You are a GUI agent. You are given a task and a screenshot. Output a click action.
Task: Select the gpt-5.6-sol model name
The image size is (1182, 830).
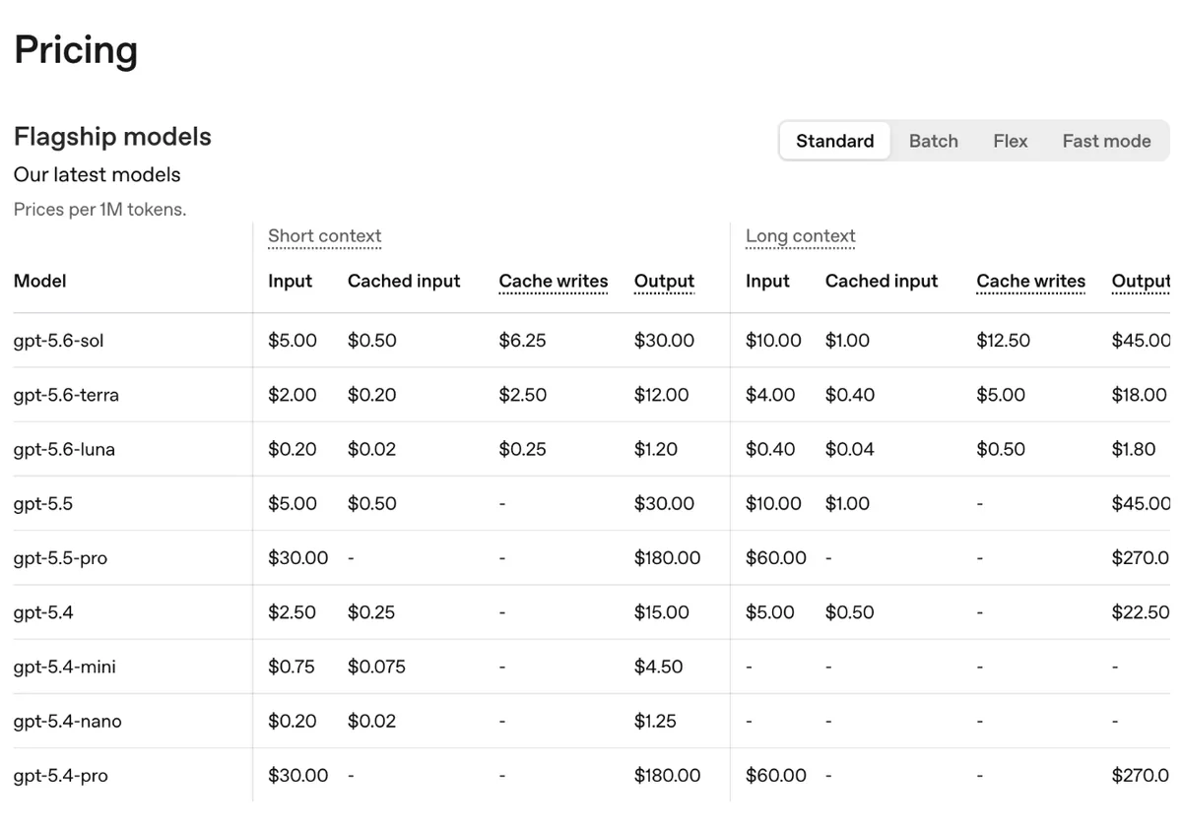point(59,341)
